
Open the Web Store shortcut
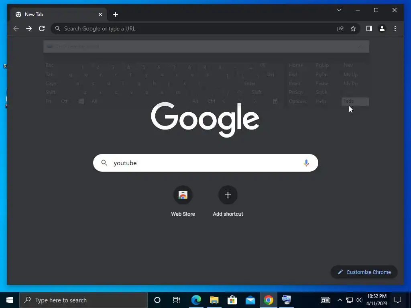[x=183, y=201]
